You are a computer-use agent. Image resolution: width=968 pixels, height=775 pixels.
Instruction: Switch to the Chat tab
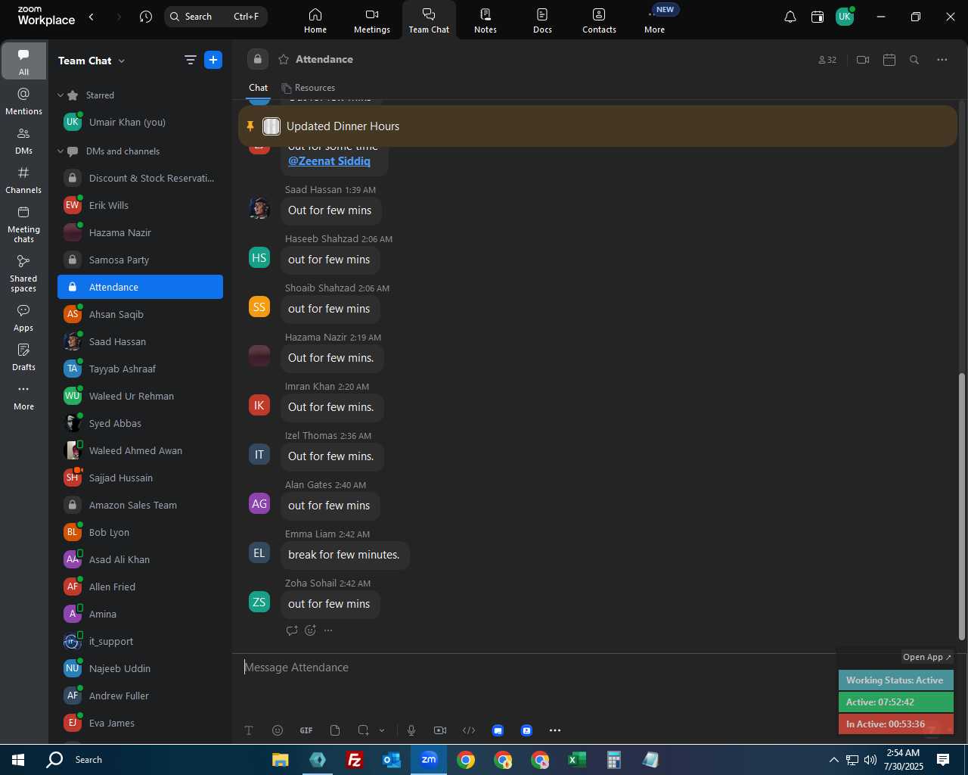click(259, 88)
